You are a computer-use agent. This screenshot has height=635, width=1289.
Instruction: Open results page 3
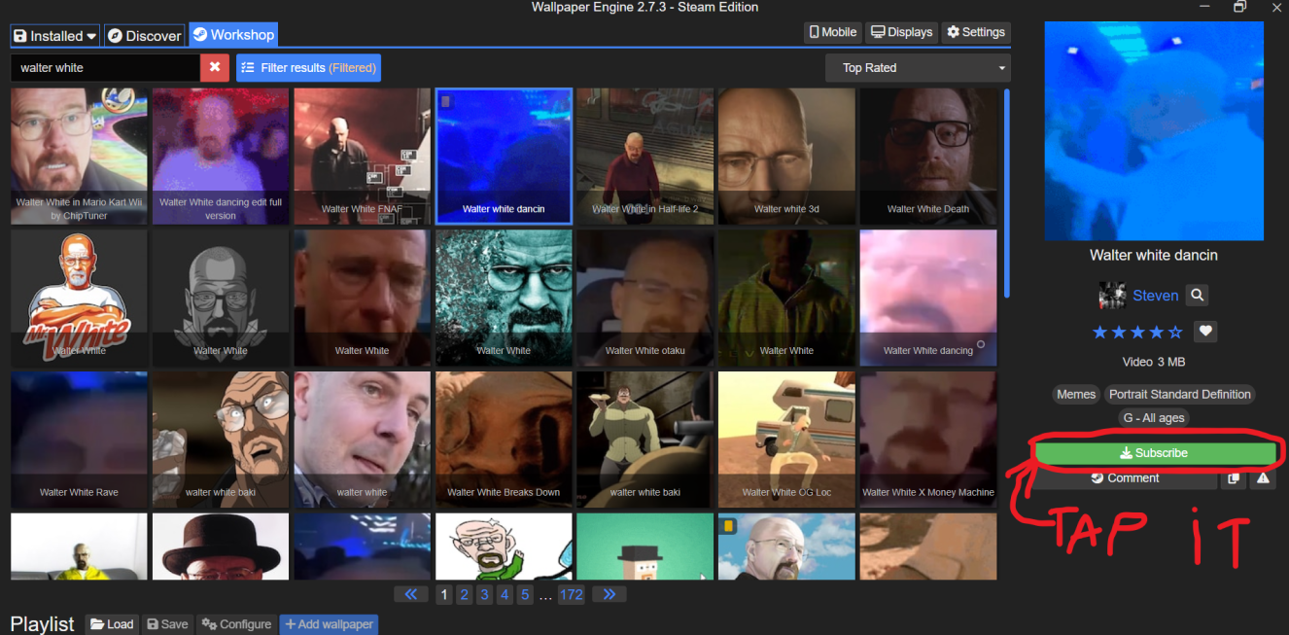484,594
